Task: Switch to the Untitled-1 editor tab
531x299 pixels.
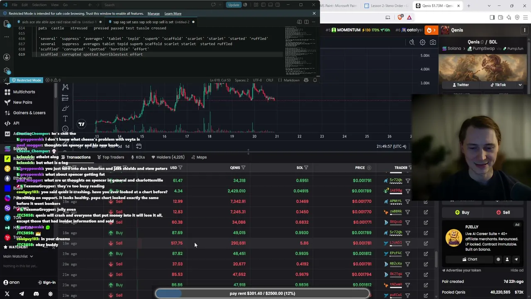Action: [x=59, y=22]
